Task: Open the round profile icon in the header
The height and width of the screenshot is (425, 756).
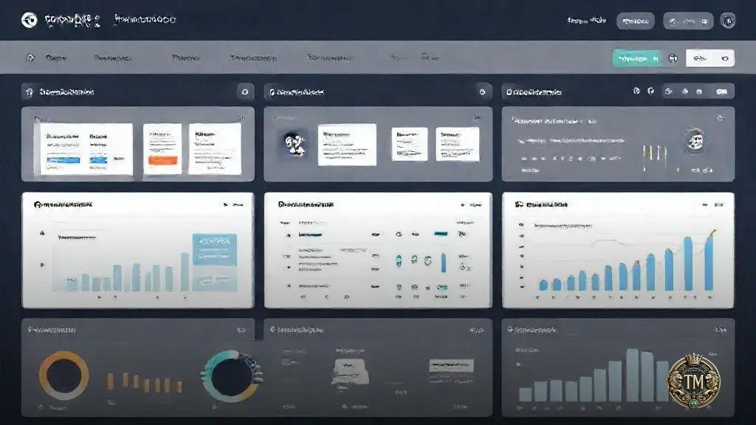Action: [727, 21]
